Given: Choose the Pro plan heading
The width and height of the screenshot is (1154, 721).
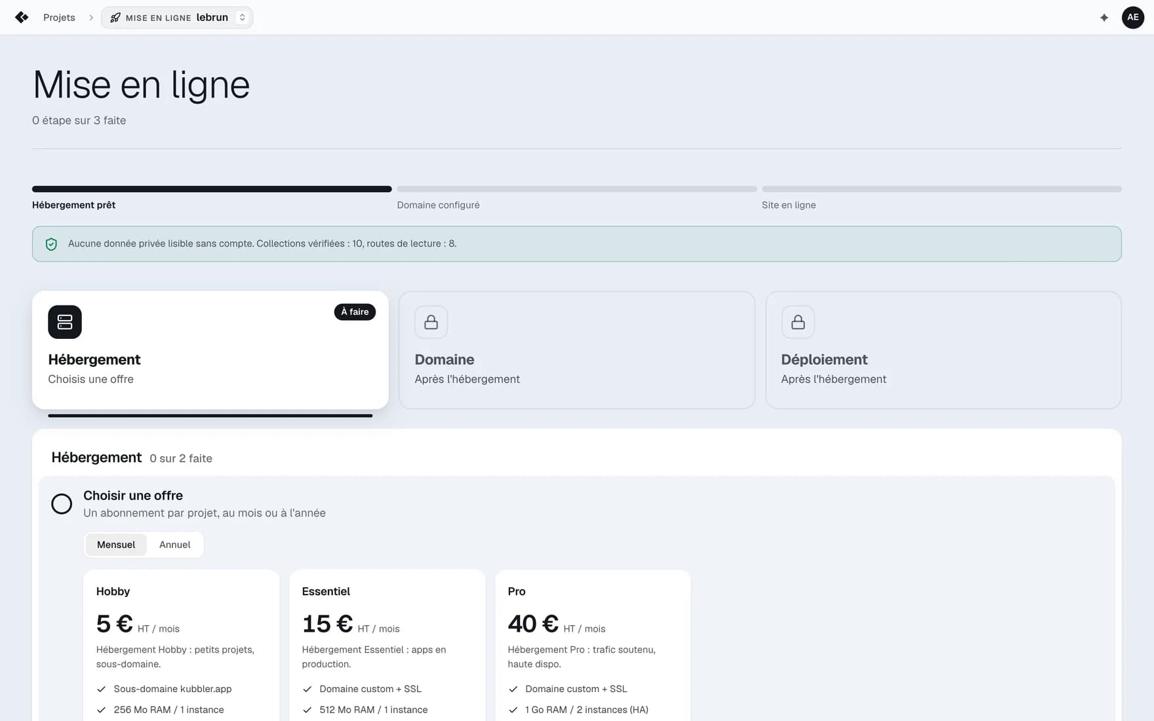Looking at the screenshot, I should (x=517, y=591).
